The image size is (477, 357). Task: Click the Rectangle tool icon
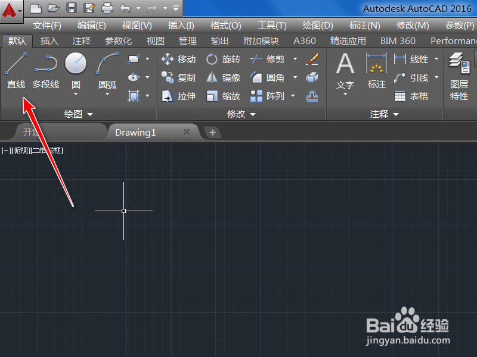click(134, 59)
